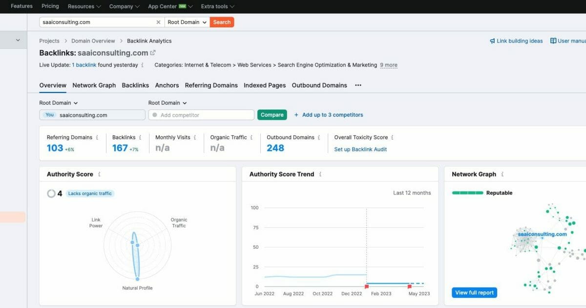This screenshot has height=308, width=586.
Task: Open hidden tabs via the ellipsis icon
Action: point(358,85)
